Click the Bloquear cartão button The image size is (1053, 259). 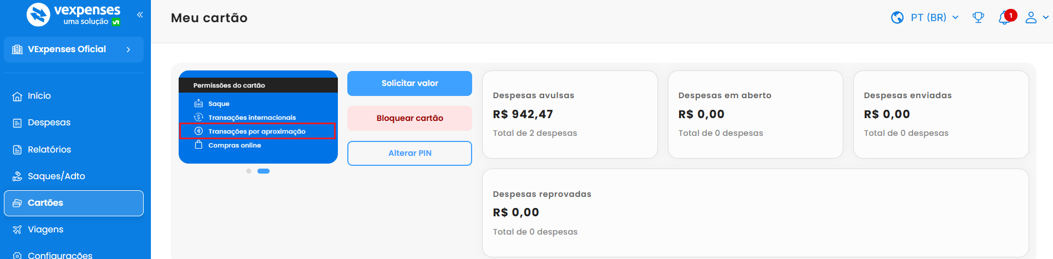(x=409, y=118)
